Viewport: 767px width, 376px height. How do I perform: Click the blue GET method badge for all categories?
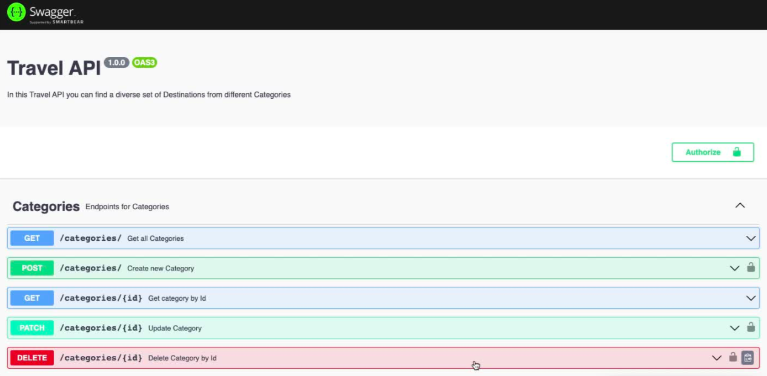pos(32,238)
